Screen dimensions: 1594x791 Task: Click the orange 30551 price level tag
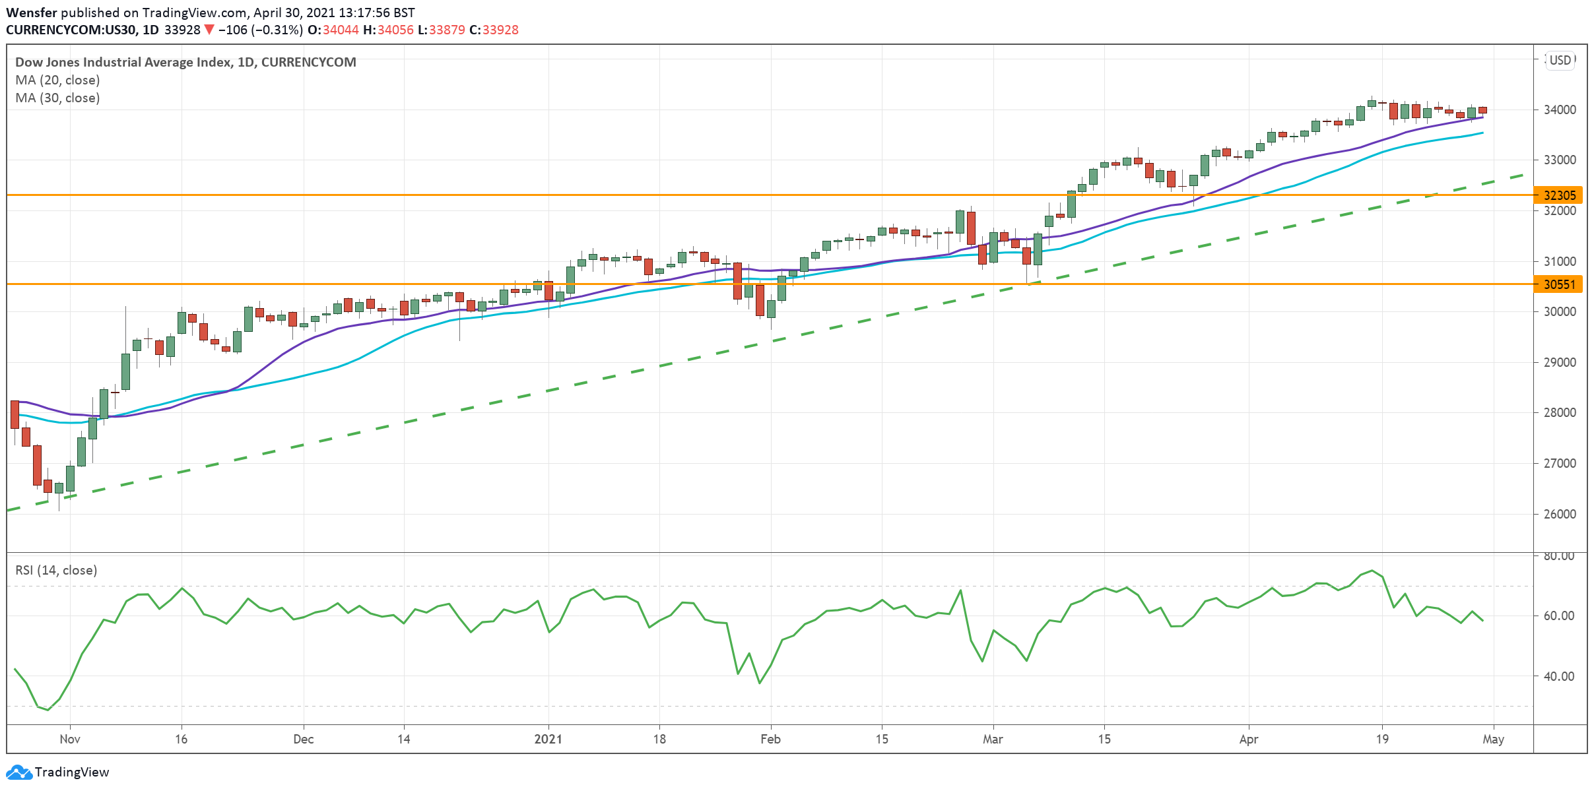coord(1559,284)
